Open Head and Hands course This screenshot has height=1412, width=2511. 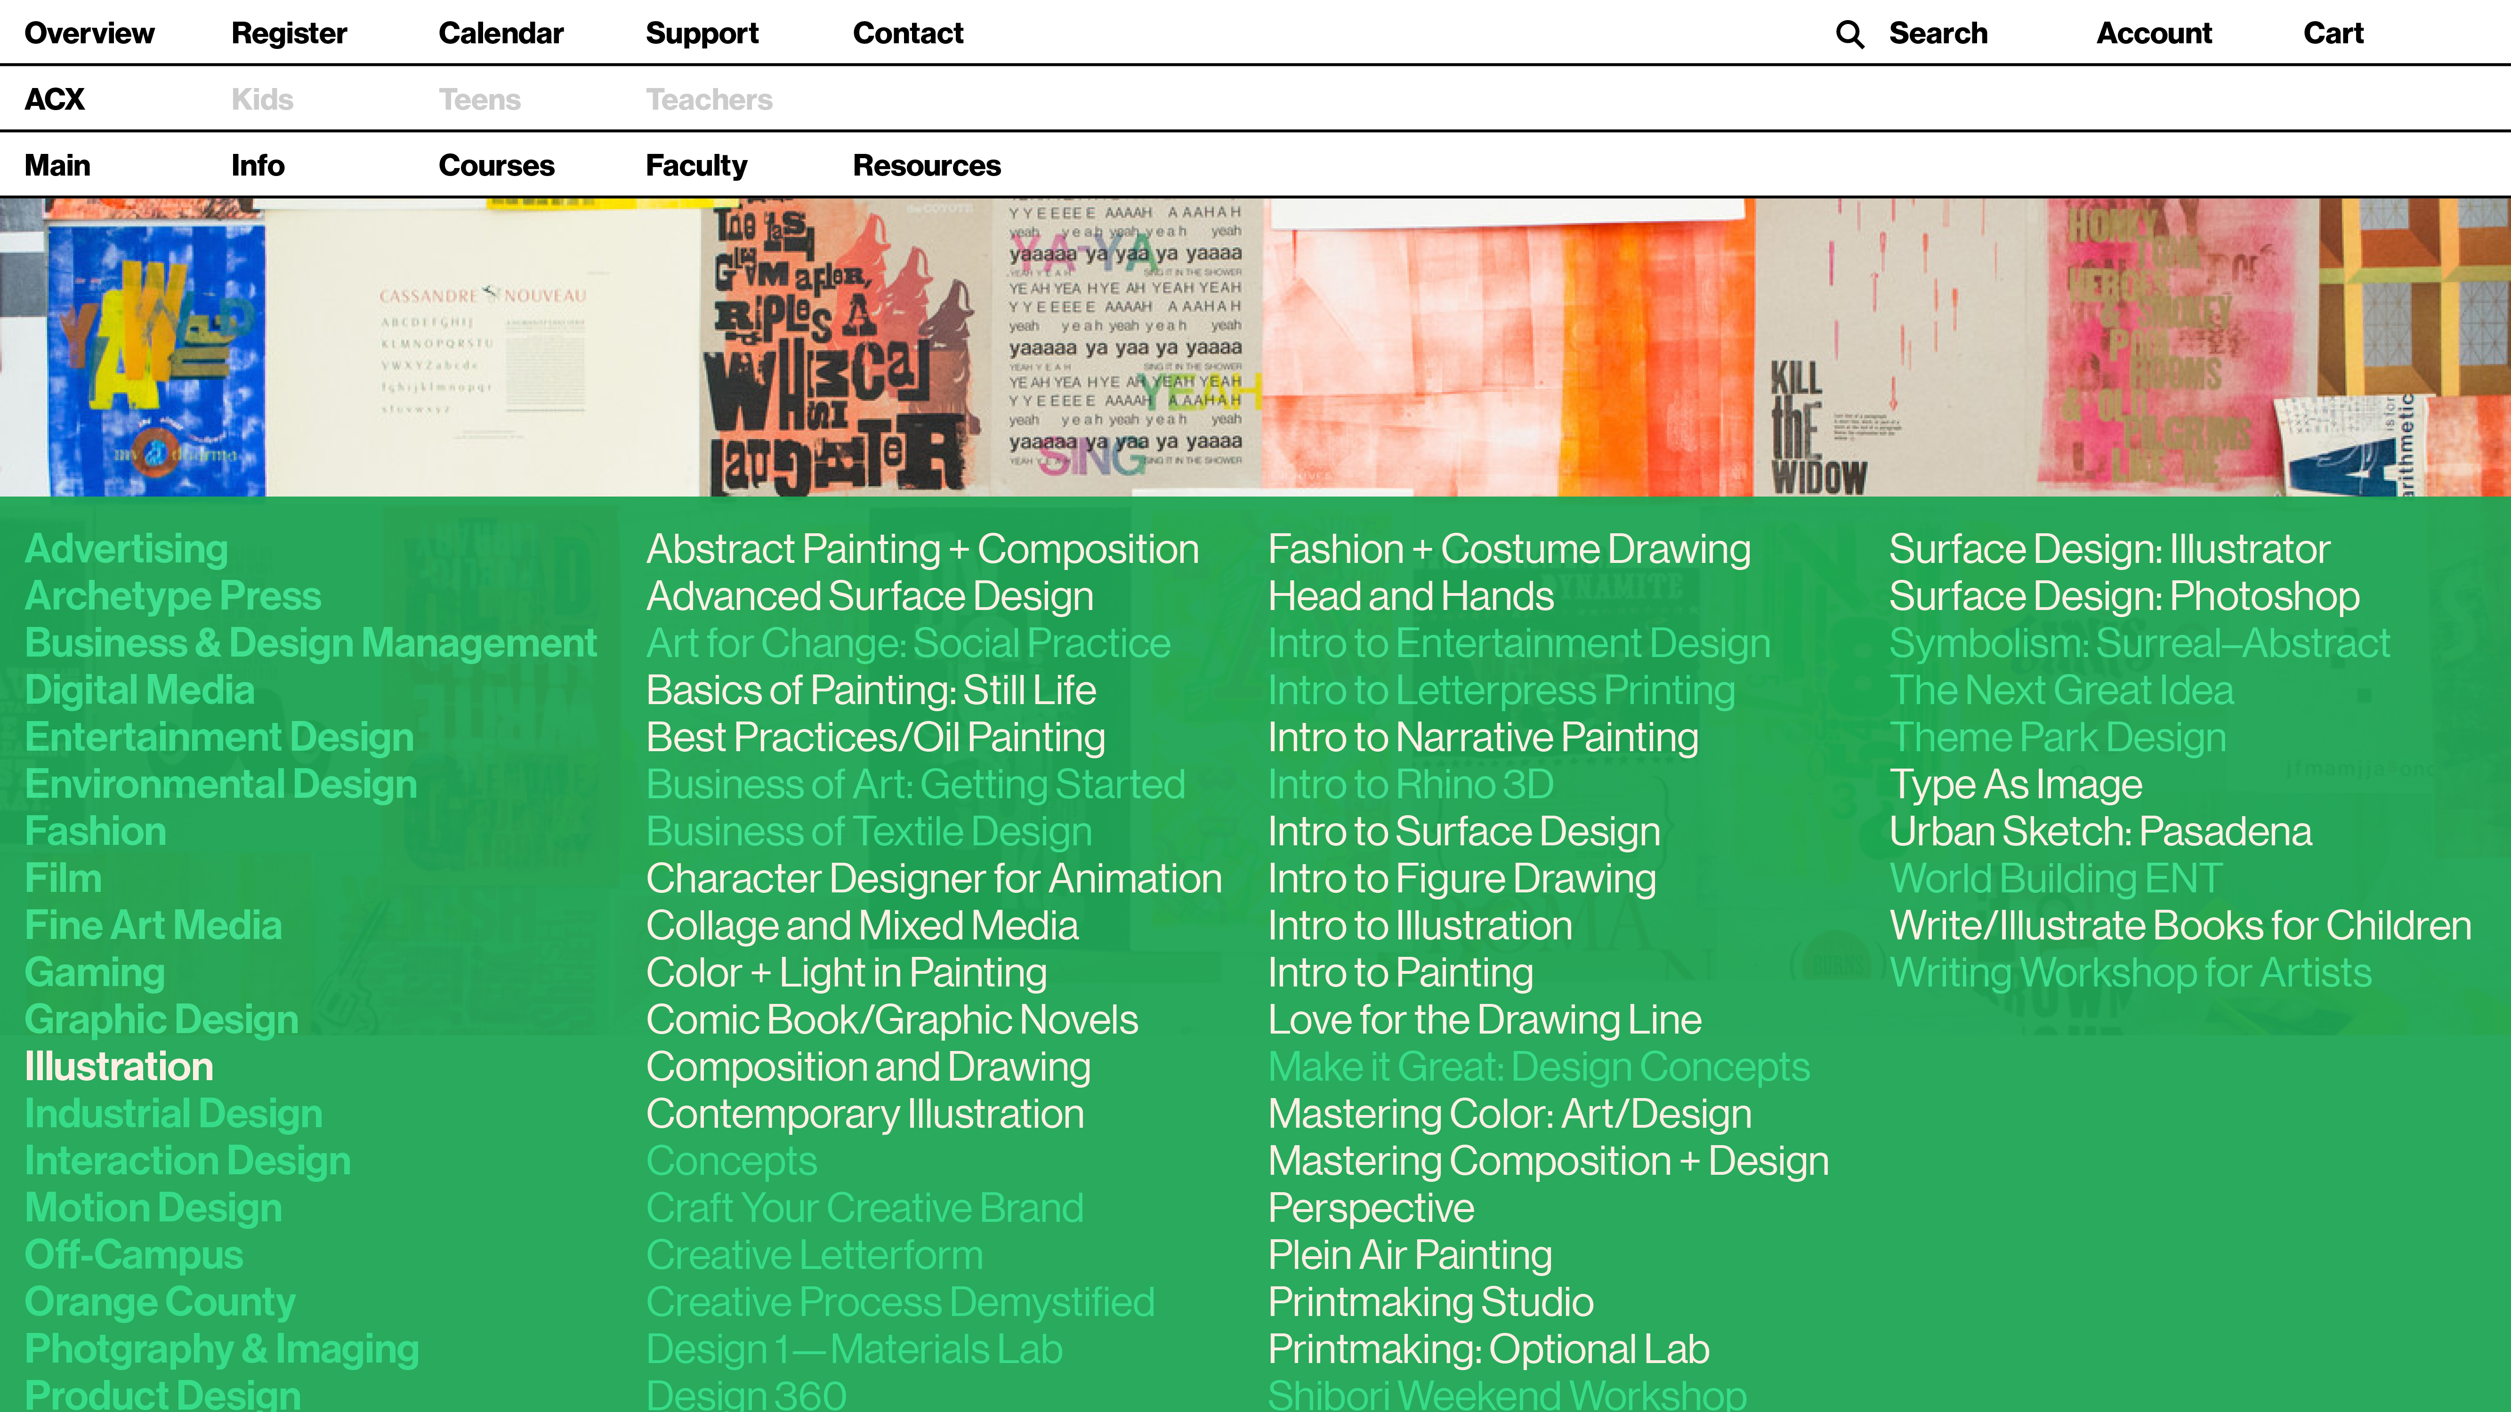tap(1411, 596)
